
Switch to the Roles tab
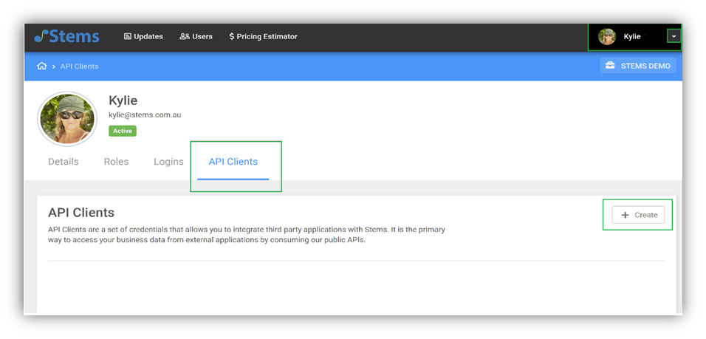pos(116,162)
